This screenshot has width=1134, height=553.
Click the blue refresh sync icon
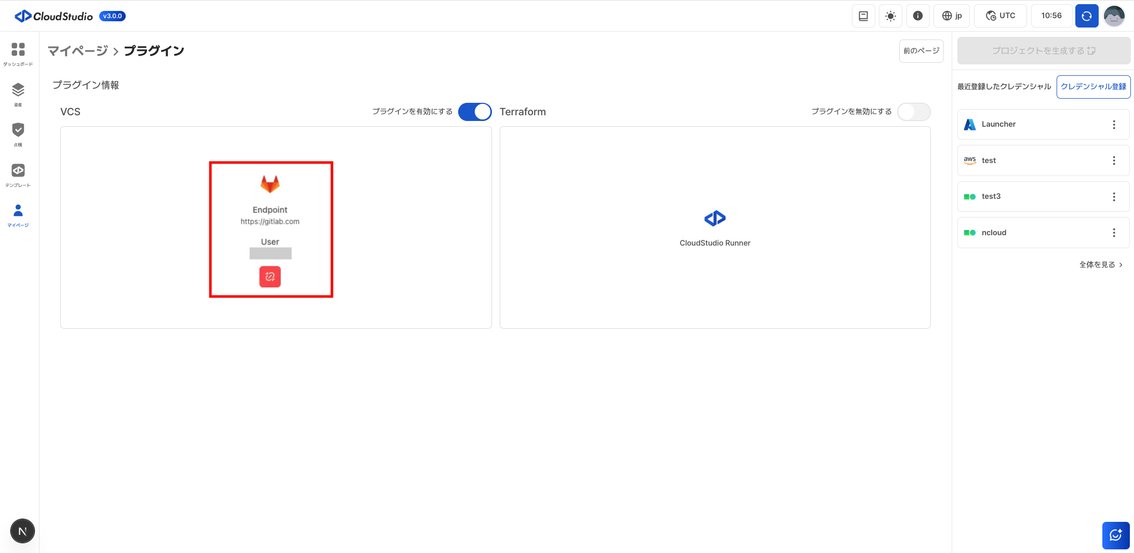click(x=1087, y=16)
